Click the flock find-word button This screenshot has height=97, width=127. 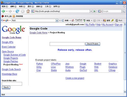pos(119,21)
